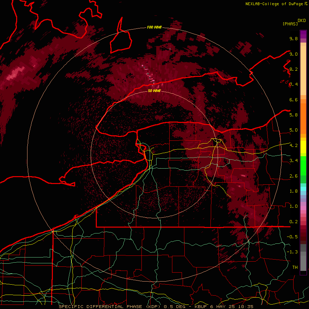This screenshot has width=309, height=309.
Task: Click the 4.2 scale value
Action: (294, 146)
